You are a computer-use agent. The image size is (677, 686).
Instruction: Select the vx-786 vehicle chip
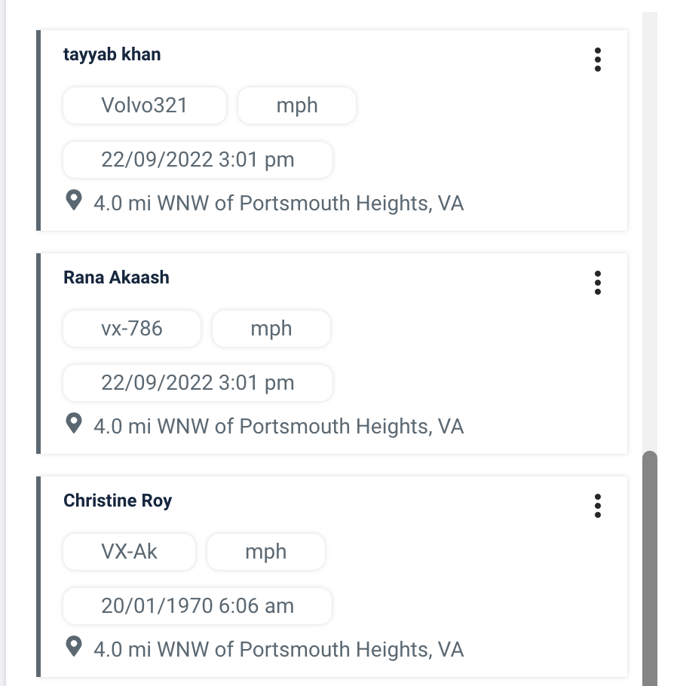132,329
